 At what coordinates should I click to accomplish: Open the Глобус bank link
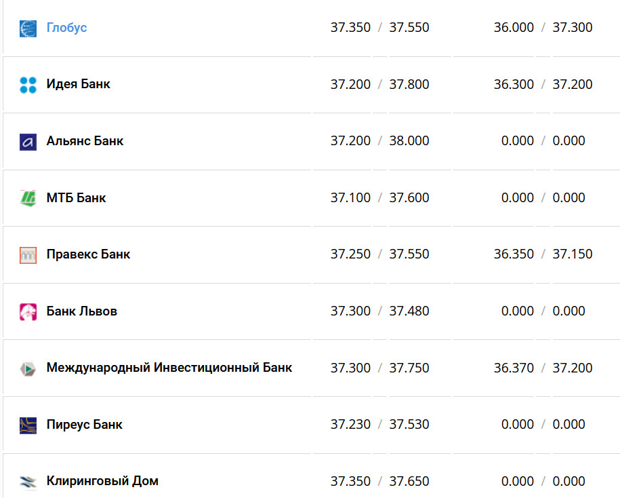tap(66, 28)
